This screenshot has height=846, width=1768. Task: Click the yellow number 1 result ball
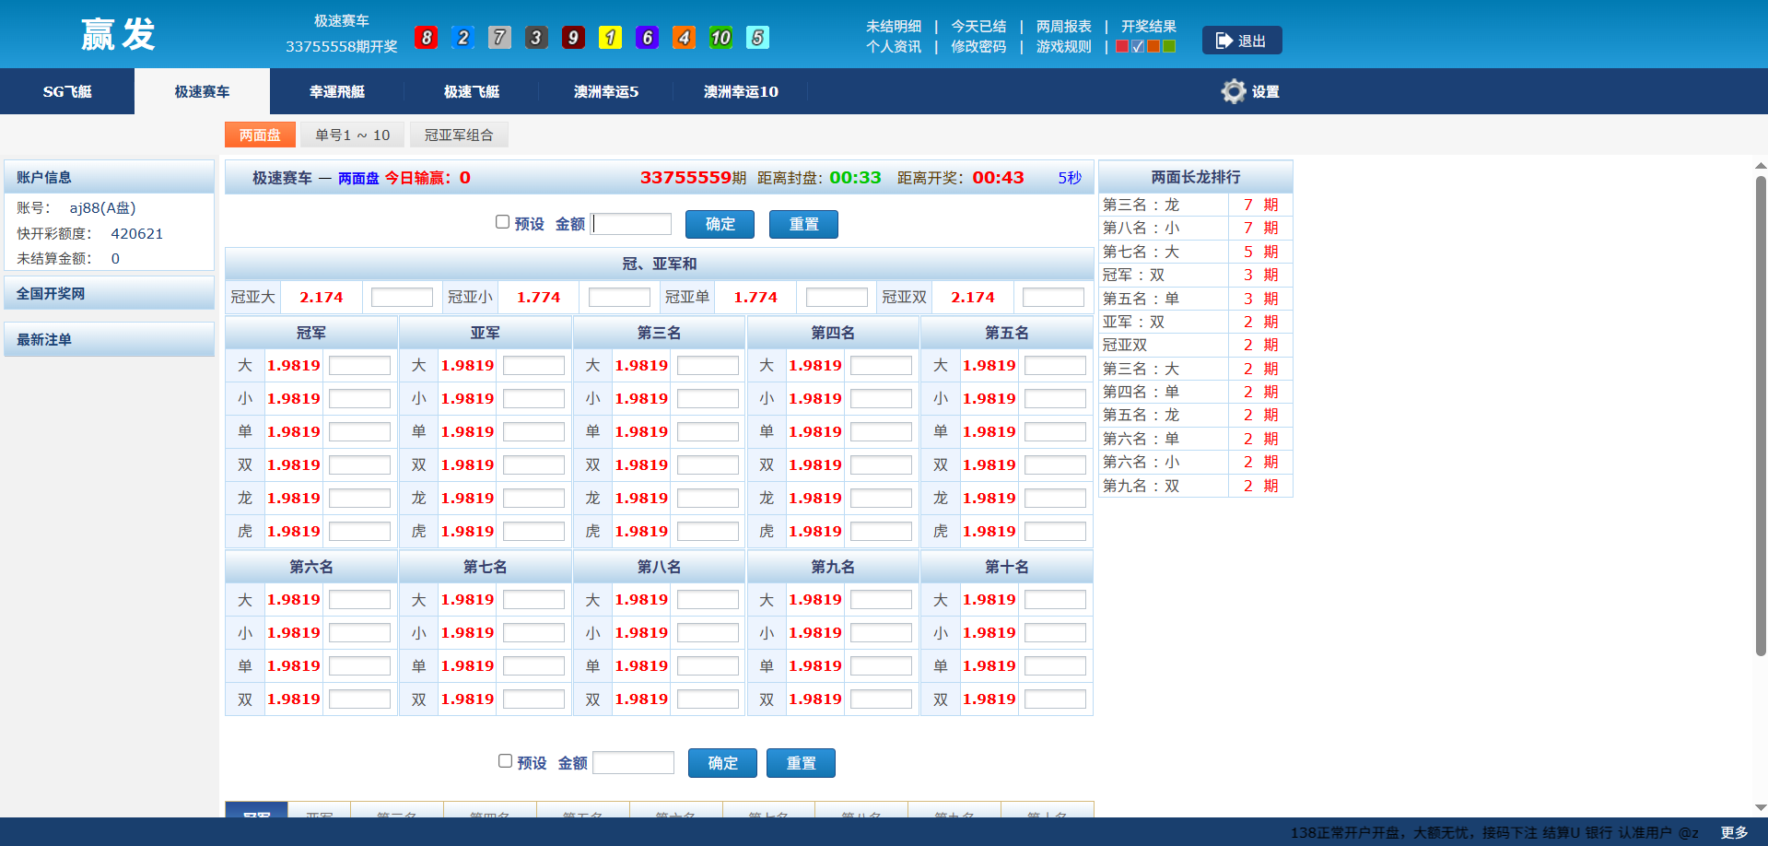[610, 38]
